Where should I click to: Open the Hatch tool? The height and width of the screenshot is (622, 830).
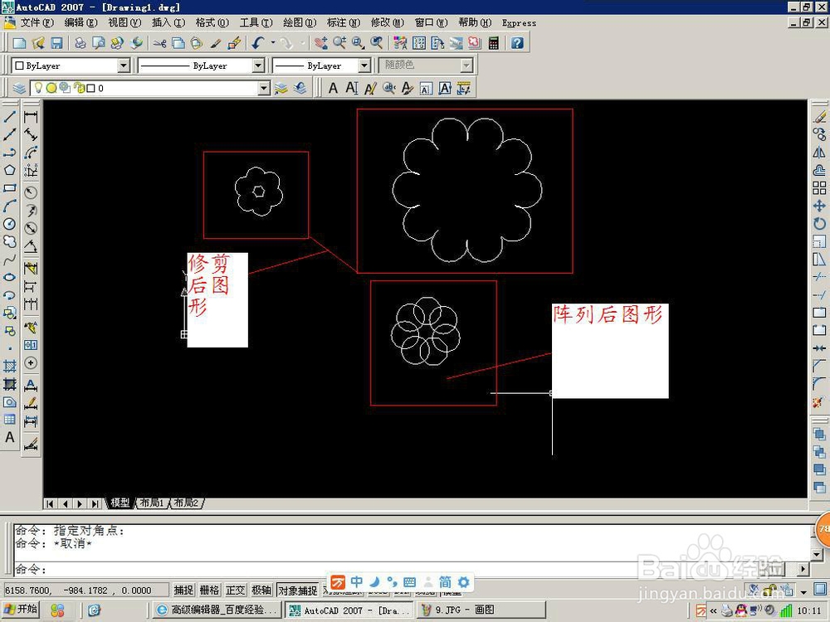click(9, 366)
